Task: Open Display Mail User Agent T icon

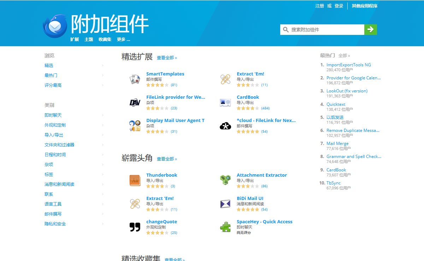Action: (135, 126)
